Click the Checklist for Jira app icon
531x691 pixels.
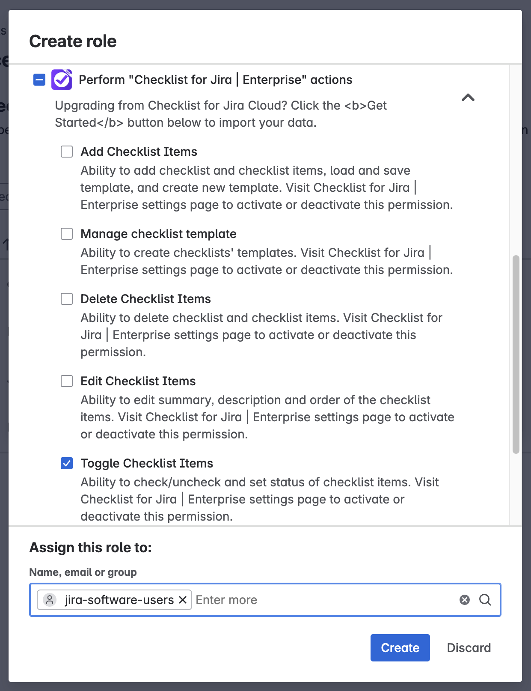62,80
